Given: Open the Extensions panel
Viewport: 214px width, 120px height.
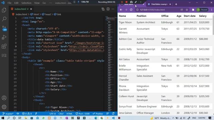Looking at the screenshot, I should (x=4, y=46).
